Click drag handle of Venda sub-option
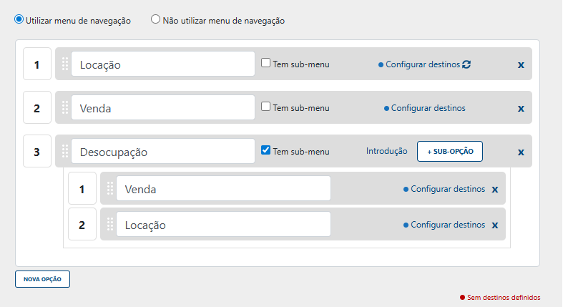568x307 pixels. click(110, 188)
